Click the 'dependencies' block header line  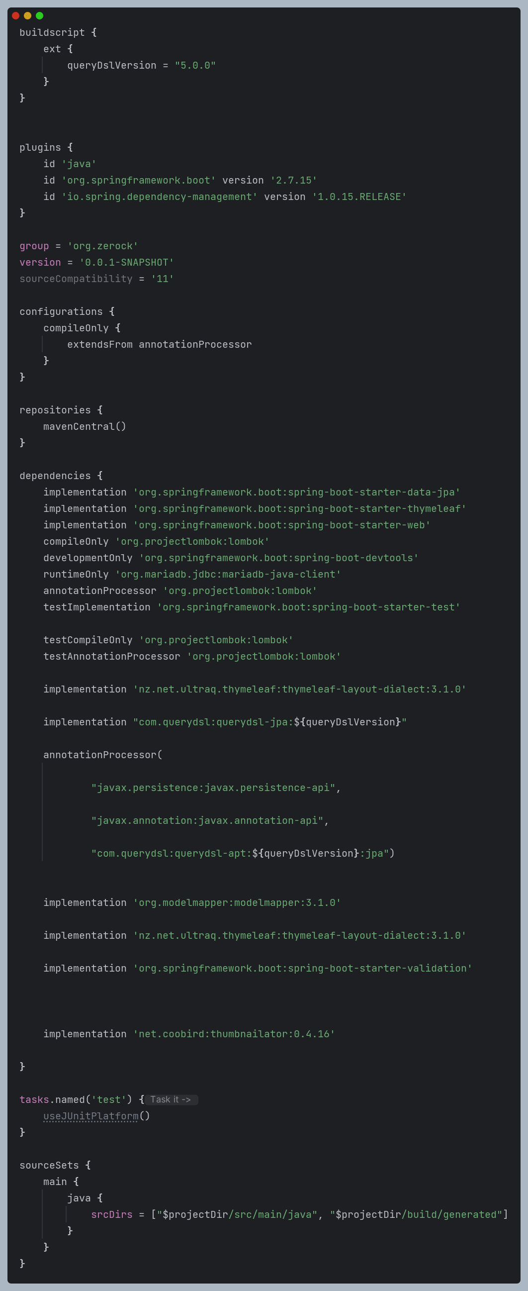point(61,476)
